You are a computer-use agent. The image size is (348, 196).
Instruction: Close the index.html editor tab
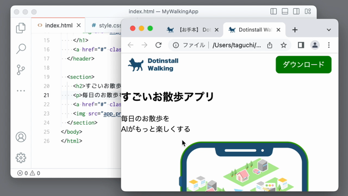[x=78, y=26]
